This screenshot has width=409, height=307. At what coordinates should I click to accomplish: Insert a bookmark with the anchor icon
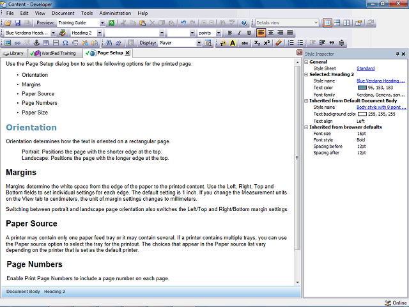[x=36, y=43]
